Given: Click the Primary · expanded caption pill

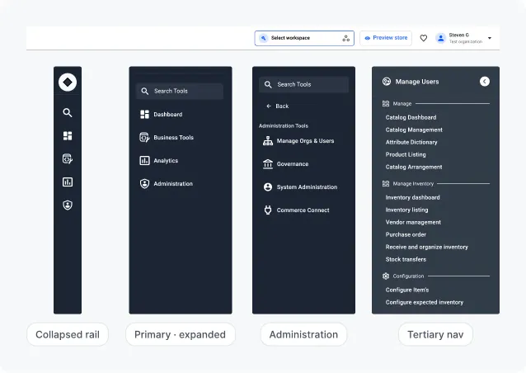Looking at the screenshot, I should (180, 334).
